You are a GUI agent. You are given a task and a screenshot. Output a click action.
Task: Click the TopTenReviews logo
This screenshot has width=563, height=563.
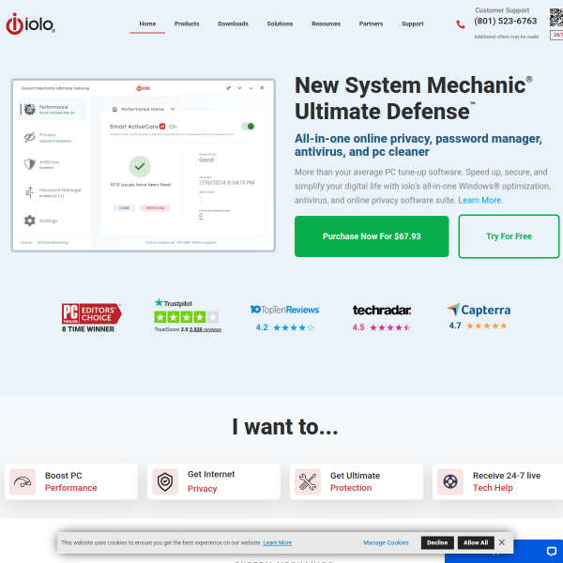284,310
